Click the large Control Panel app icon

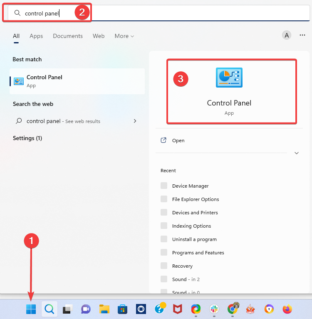[x=229, y=78]
